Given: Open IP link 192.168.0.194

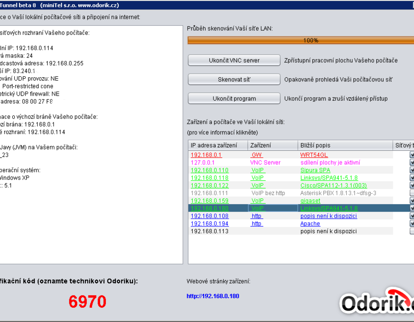Looking at the screenshot, I should pyautogui.click(x=210, y=224).
